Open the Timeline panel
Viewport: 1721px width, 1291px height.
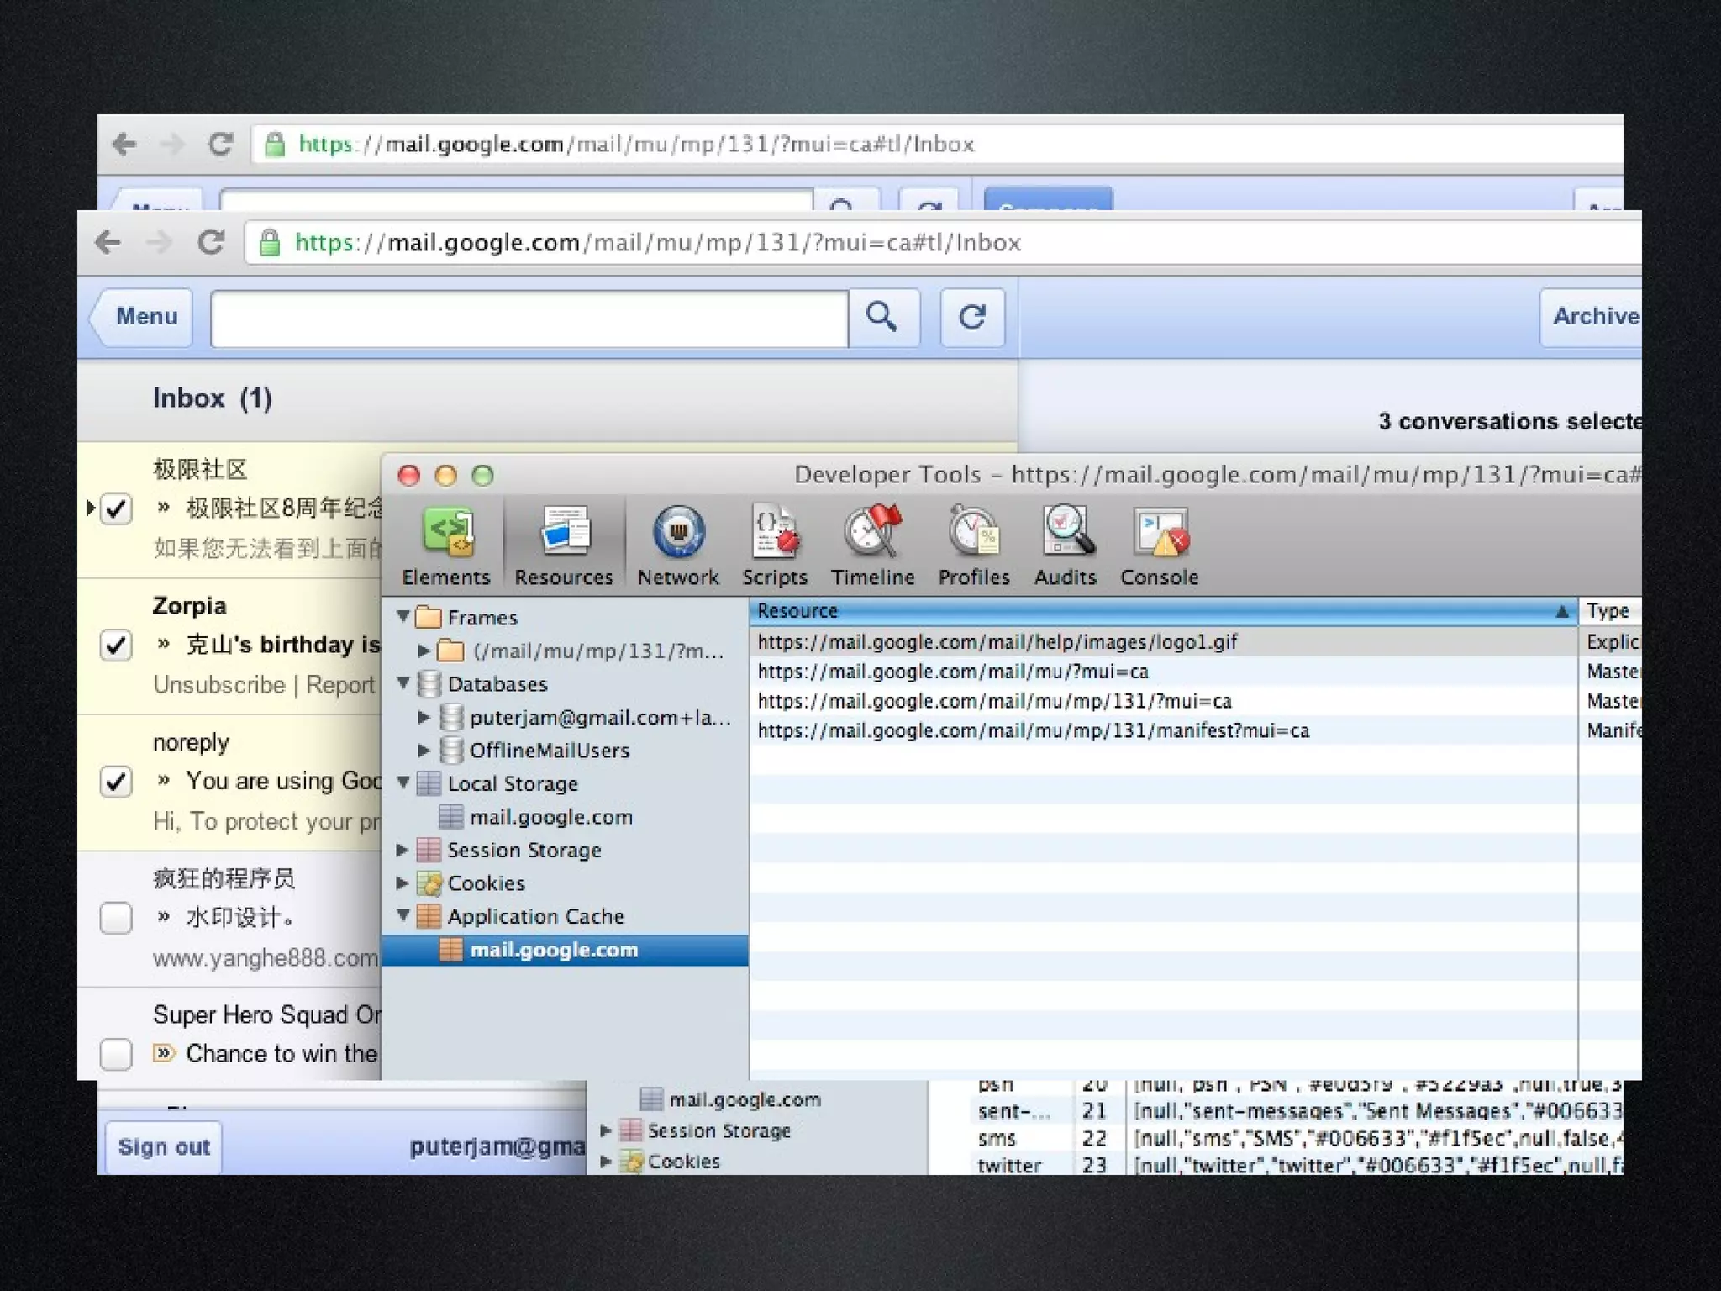coord(872,545)
